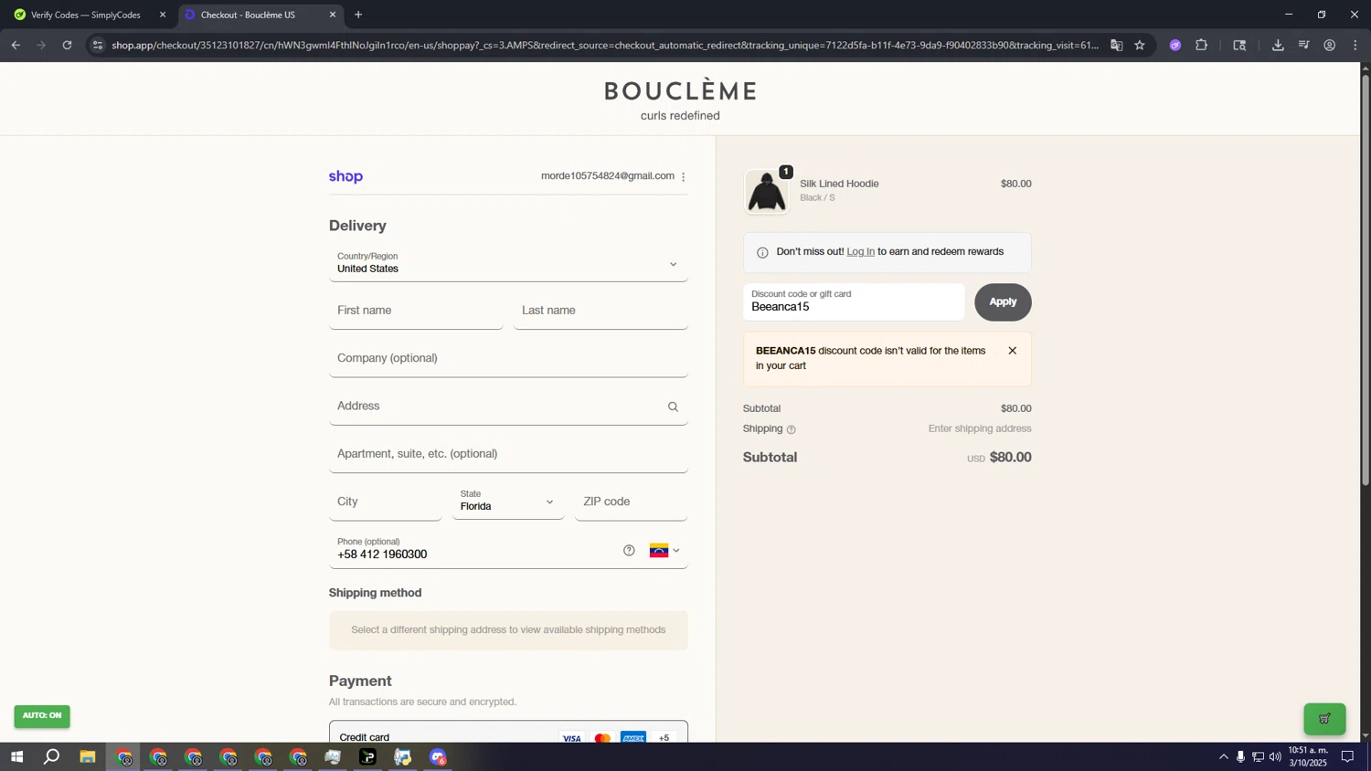This screenshot has width=1371, height=771.
Task: Click Discount code or gift card field
Action: [854, 302]
